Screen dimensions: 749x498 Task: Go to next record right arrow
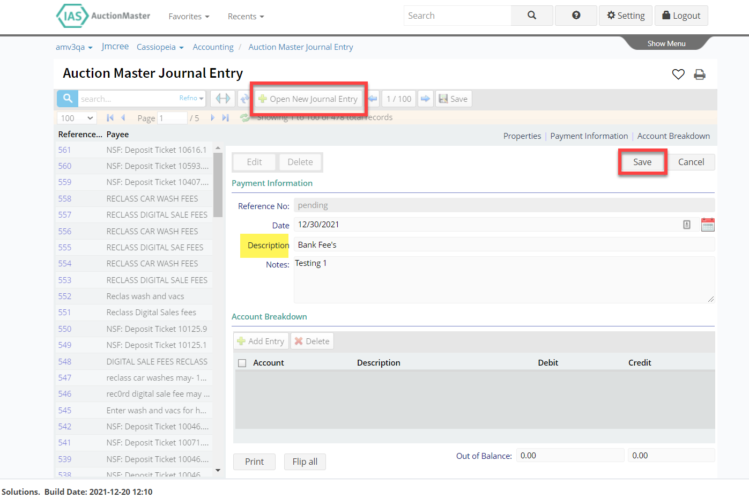click(425, 99)
